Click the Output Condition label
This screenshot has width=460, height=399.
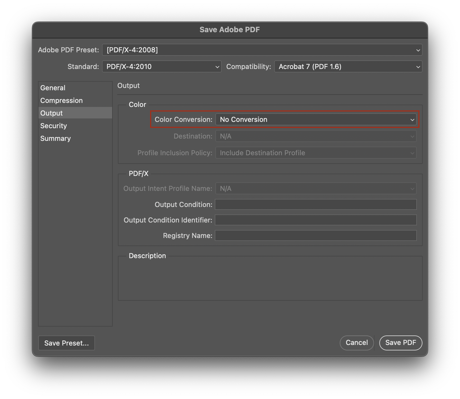[183, 205]
